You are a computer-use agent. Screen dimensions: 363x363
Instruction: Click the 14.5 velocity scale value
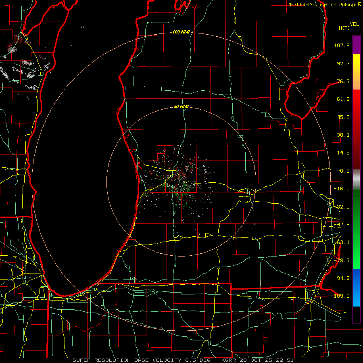343,153
